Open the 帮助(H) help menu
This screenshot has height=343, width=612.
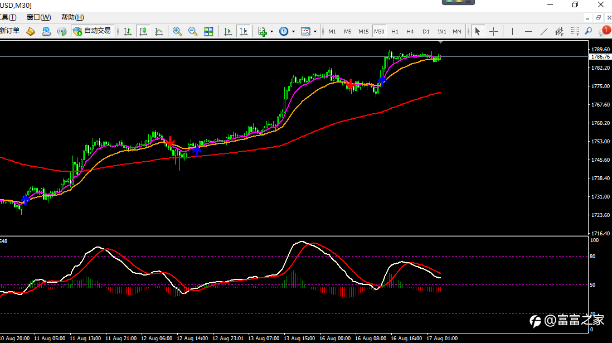72,17
